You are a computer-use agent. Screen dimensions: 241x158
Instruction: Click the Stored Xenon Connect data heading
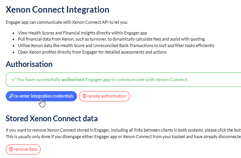(52, 118)
